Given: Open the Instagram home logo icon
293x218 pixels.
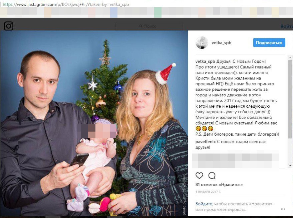Looking at the screenshot, I should pos(9,26).
